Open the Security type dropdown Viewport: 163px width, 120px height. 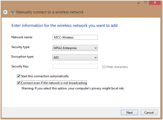click(x=75, y=48)
